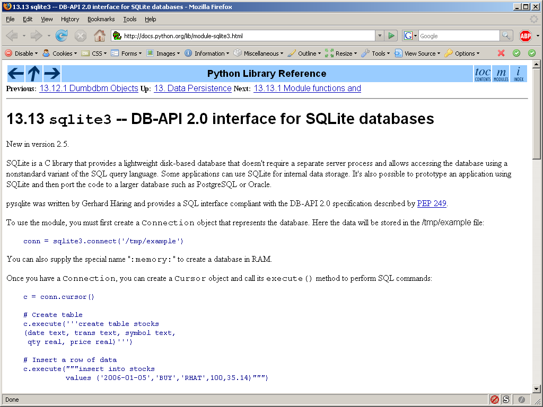Click the S icon in status bar
The image size is (543, 407).
pyautogui.click(x=506, y=400)
